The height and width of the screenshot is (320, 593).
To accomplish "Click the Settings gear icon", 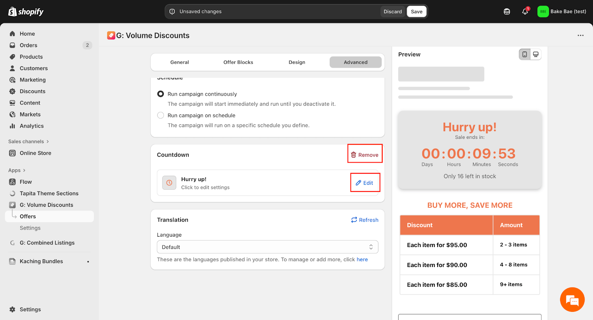I will tap(13, 309).
